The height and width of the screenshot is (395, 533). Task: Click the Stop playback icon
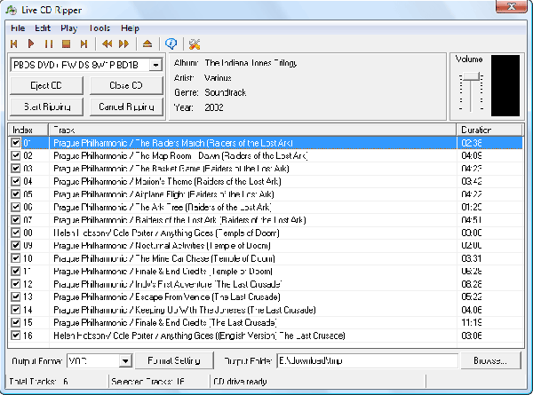[x=67, y=43]
